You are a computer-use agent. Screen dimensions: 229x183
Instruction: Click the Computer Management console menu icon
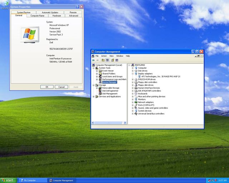[x=93, y=56]
